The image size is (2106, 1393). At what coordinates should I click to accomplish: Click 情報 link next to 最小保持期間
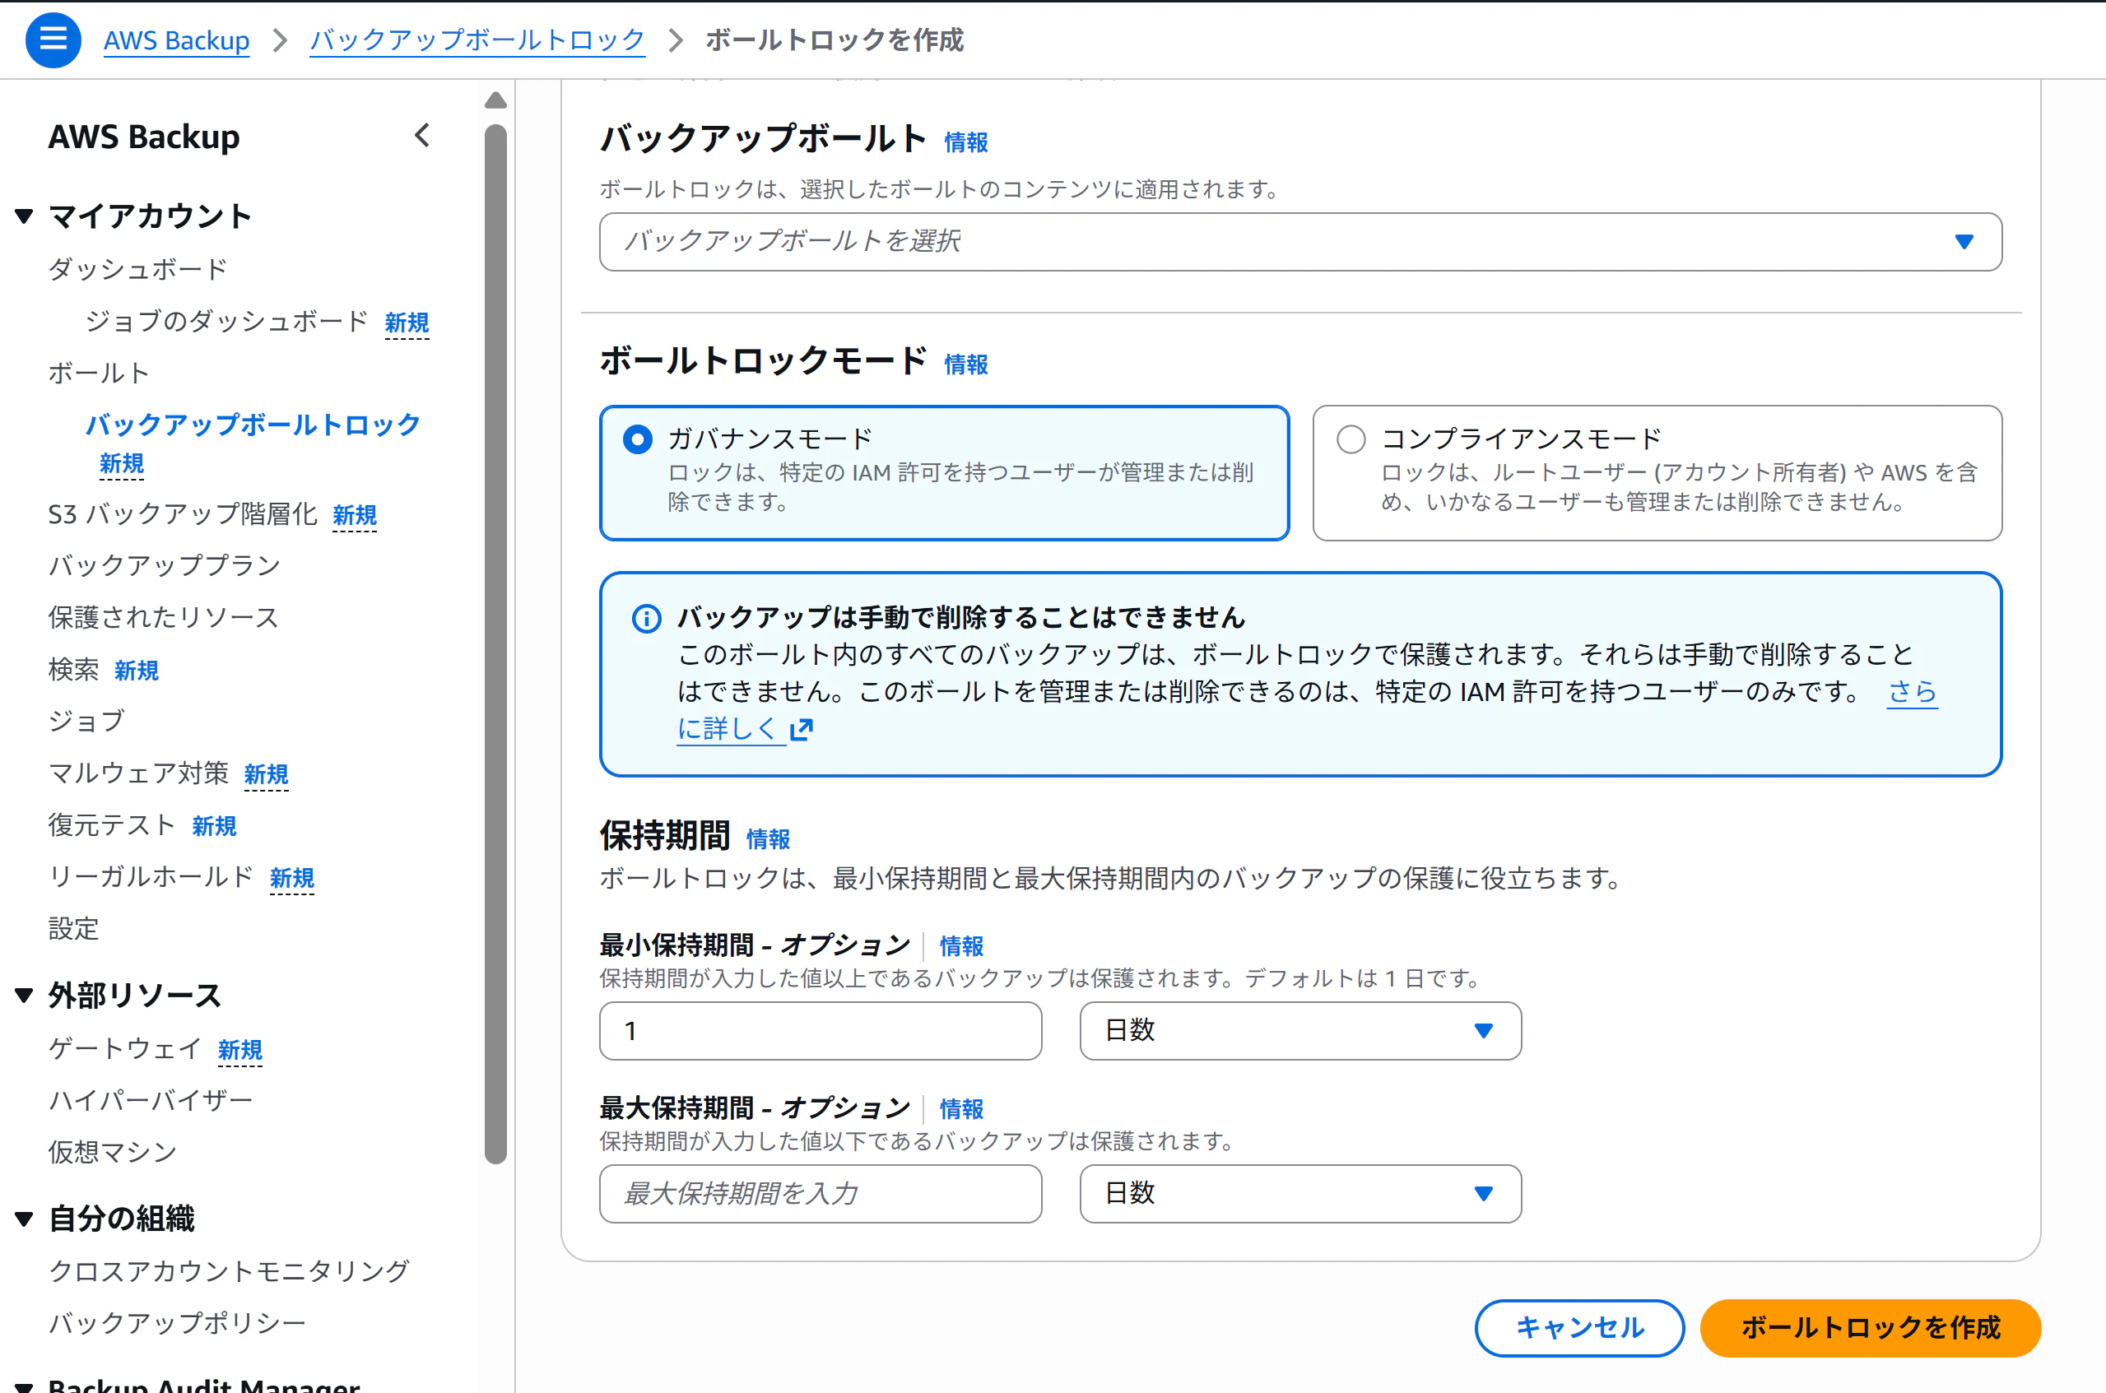tap(961, 946)
